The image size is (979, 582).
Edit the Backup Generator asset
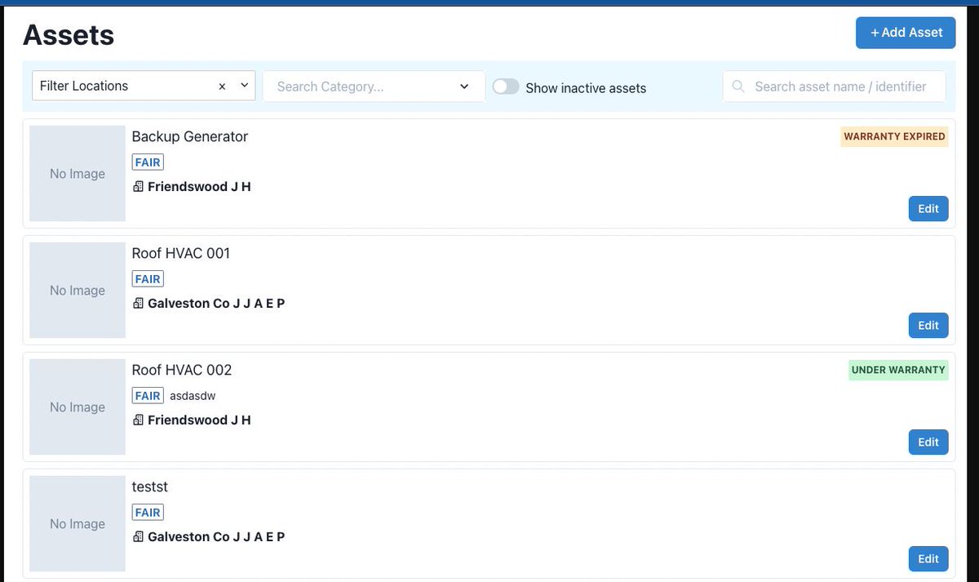tap(928, 208)
